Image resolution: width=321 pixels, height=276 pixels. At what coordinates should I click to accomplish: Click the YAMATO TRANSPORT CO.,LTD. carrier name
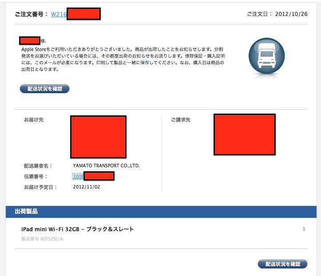(x=106, y=166)
